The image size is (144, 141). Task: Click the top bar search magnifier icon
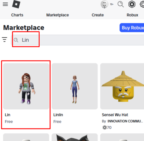pyautogui.click(x=121, y=4)
